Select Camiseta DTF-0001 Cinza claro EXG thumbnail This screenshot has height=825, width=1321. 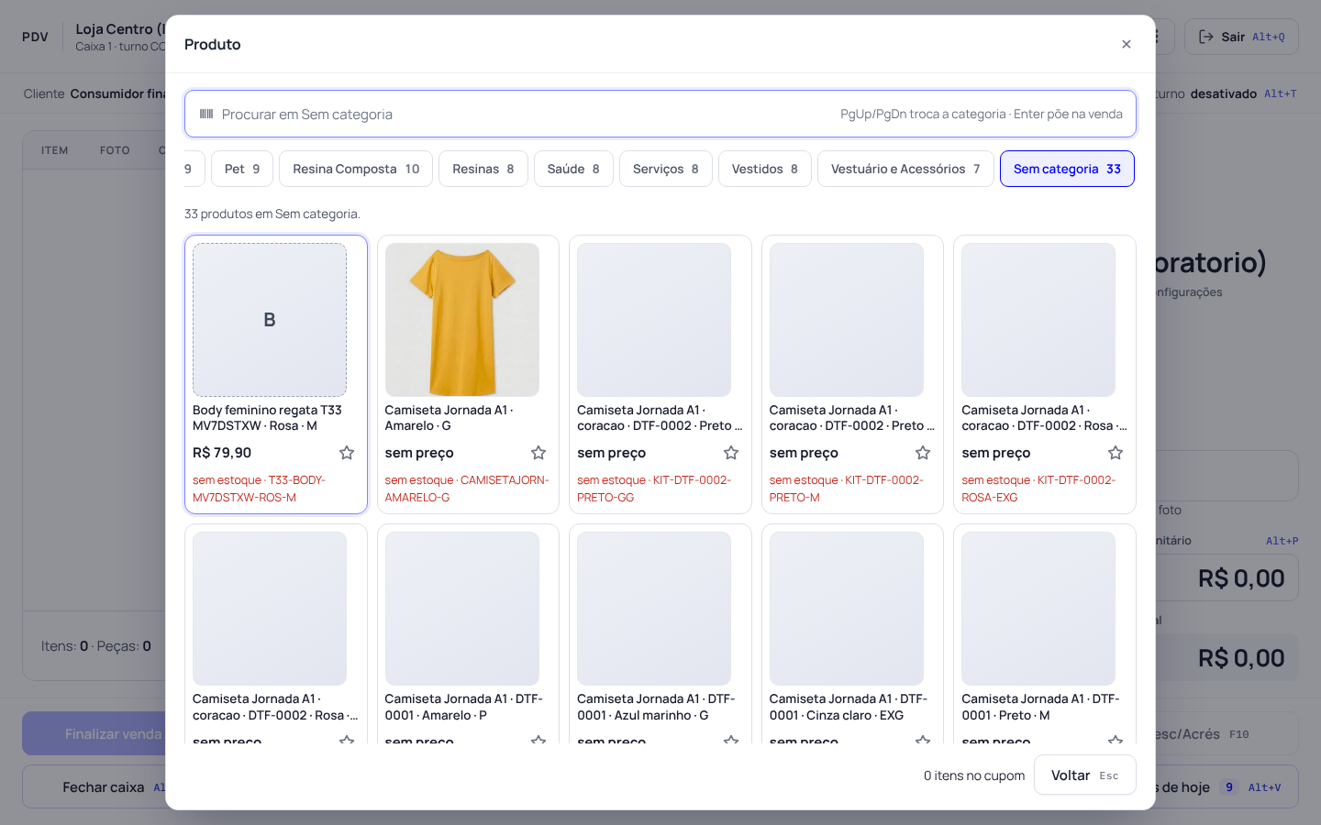(847, 609)
